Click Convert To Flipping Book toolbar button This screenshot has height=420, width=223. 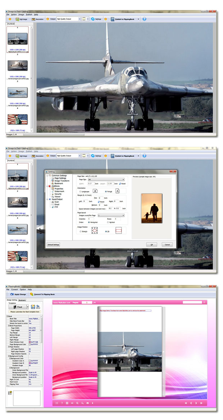(x=42, y=294)
